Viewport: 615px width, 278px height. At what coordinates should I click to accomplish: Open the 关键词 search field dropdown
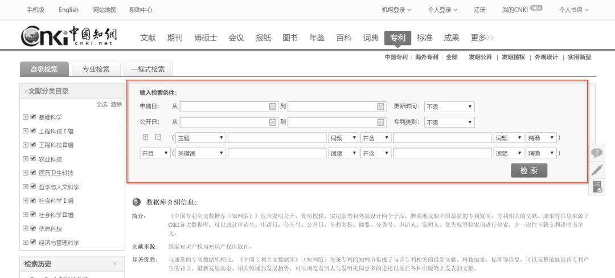[x=200, y=153]
